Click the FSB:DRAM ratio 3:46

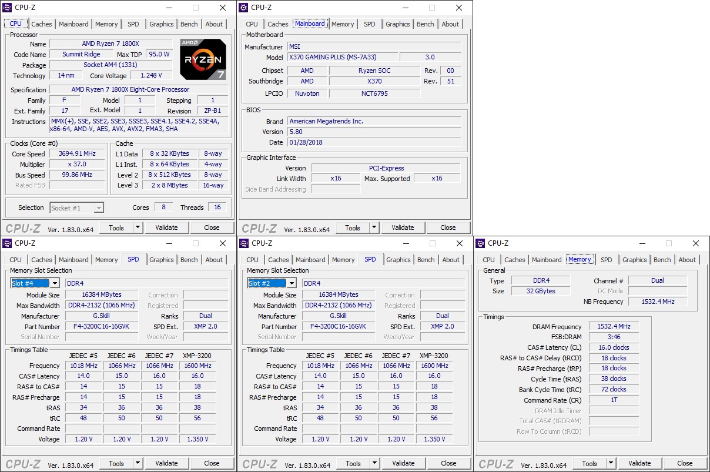614,337
